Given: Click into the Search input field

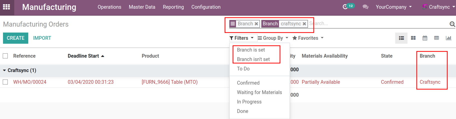Looking at the screenshot, I should coord(375,24).
